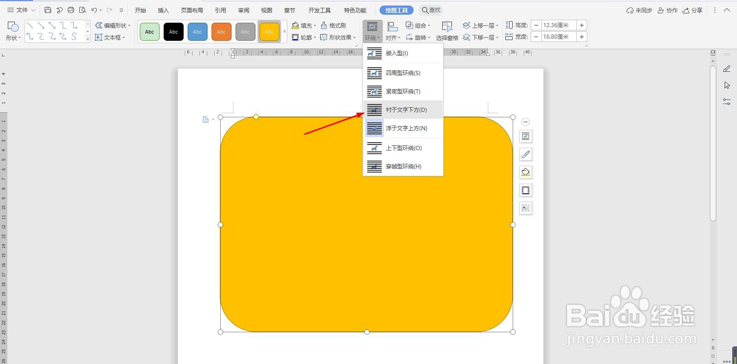
Task: Click the floating shape fill bucket icon
Action: click(526, 172)
